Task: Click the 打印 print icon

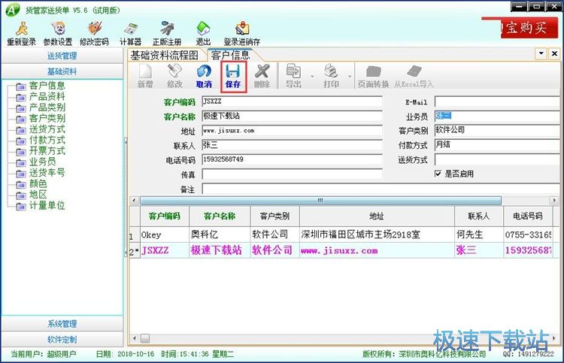Action: (x=331, y=75)
